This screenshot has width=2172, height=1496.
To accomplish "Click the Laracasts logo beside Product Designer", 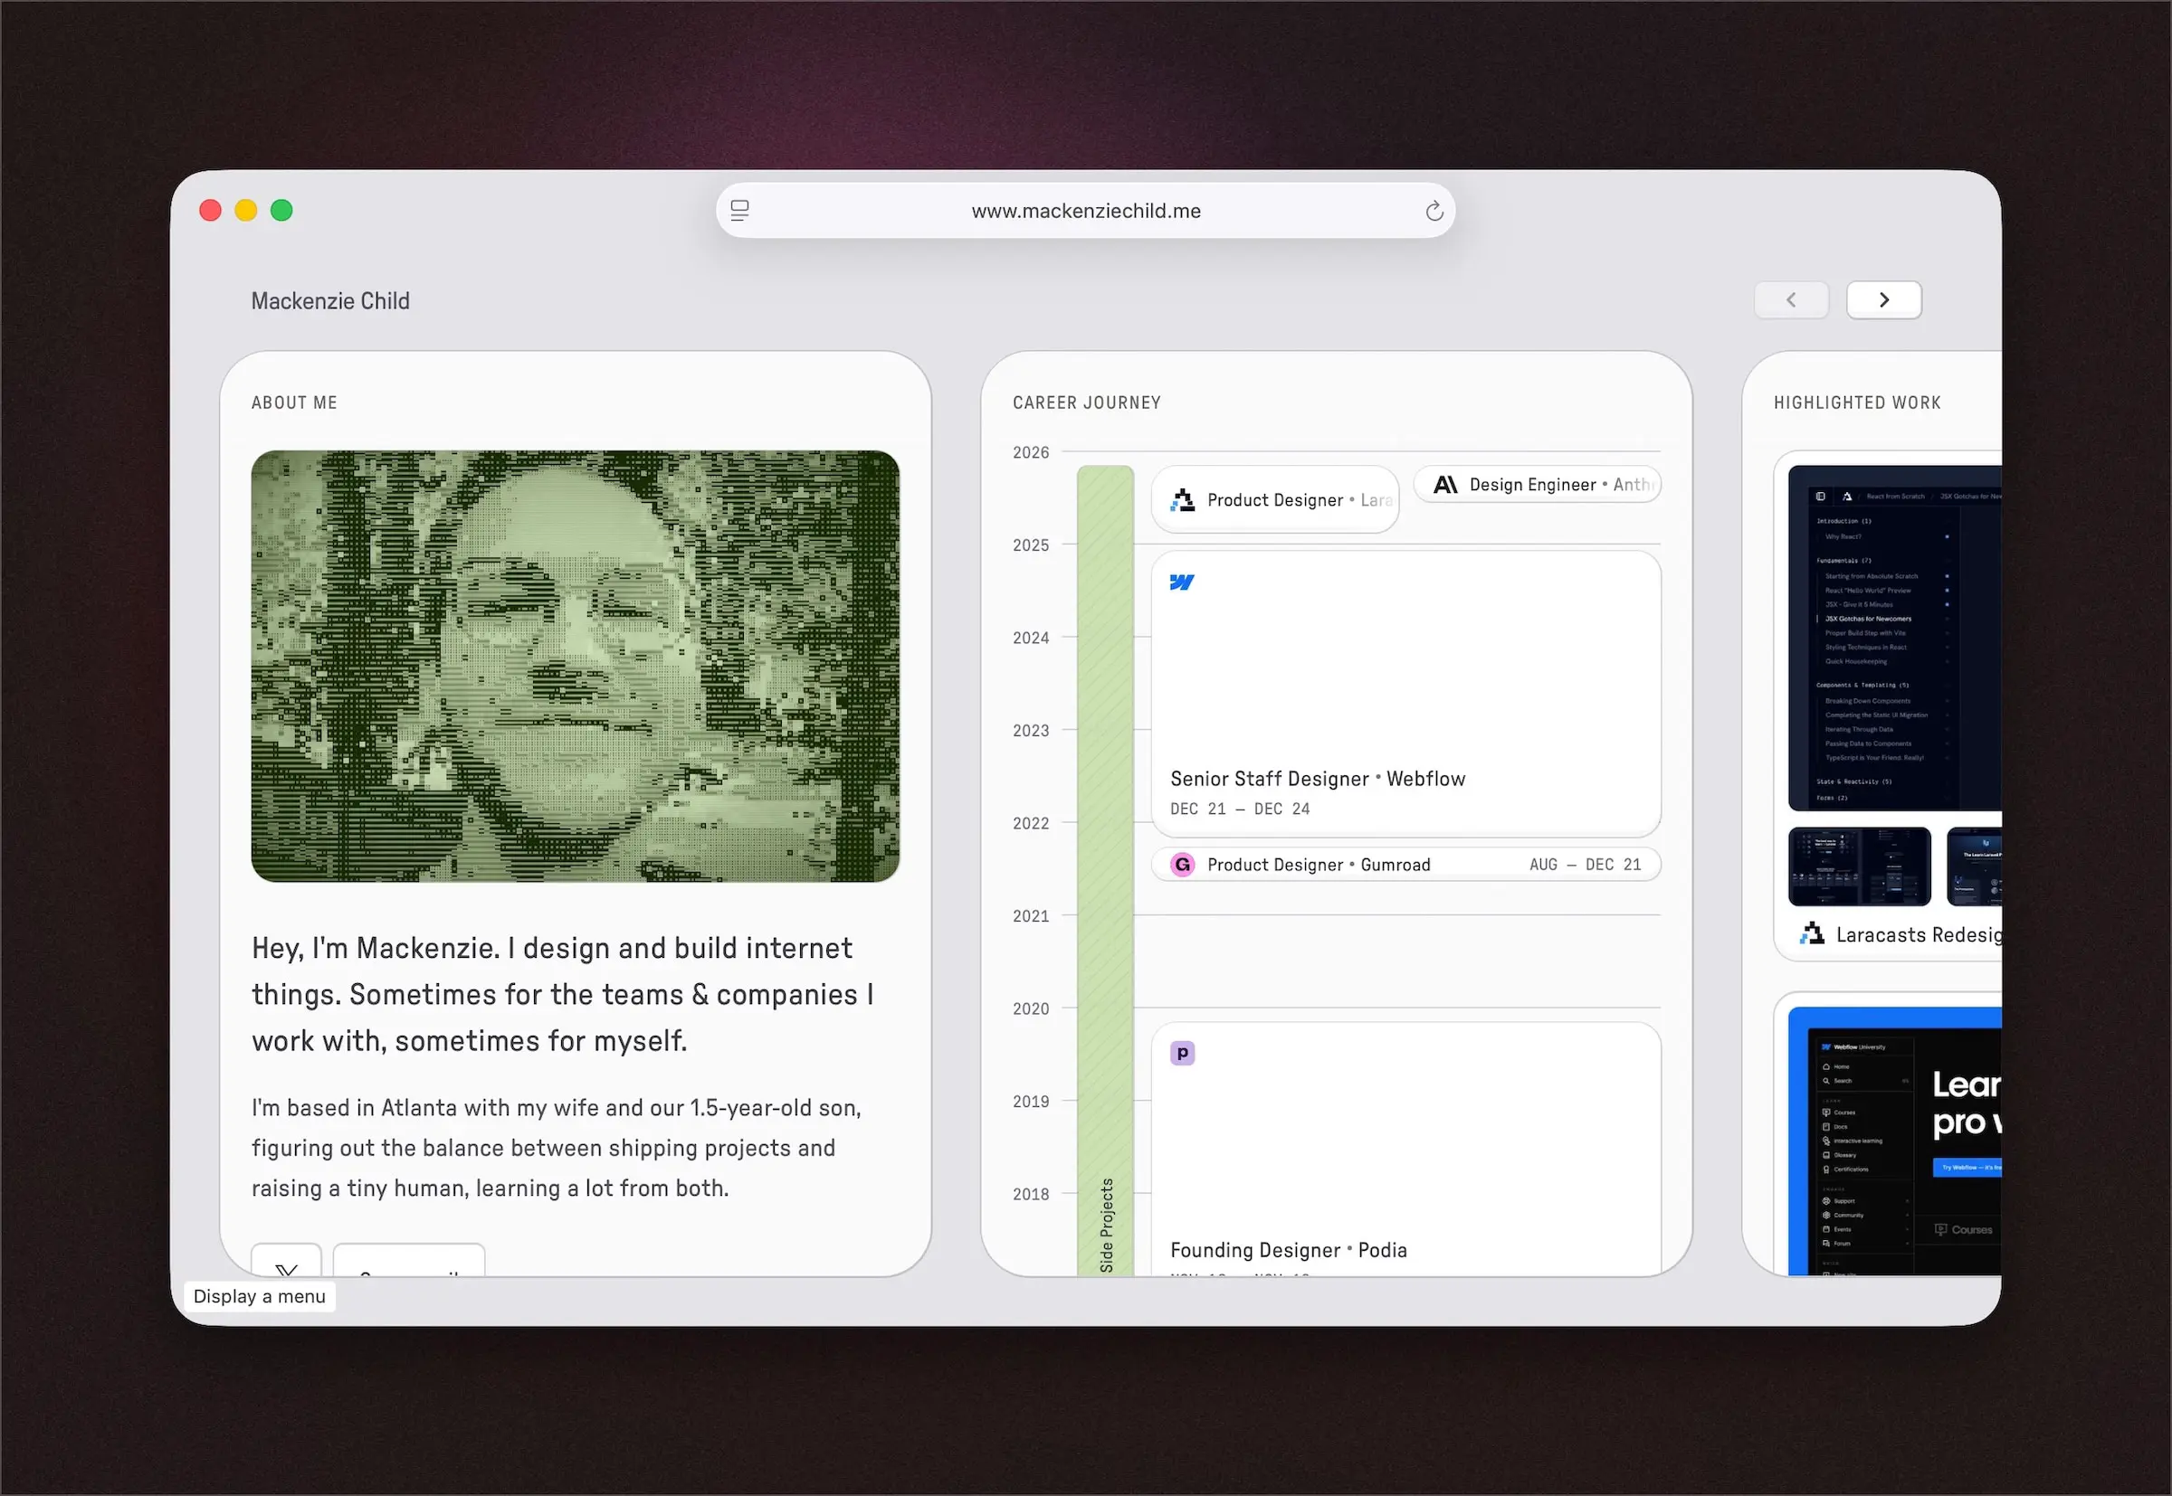I will 1183,499.
